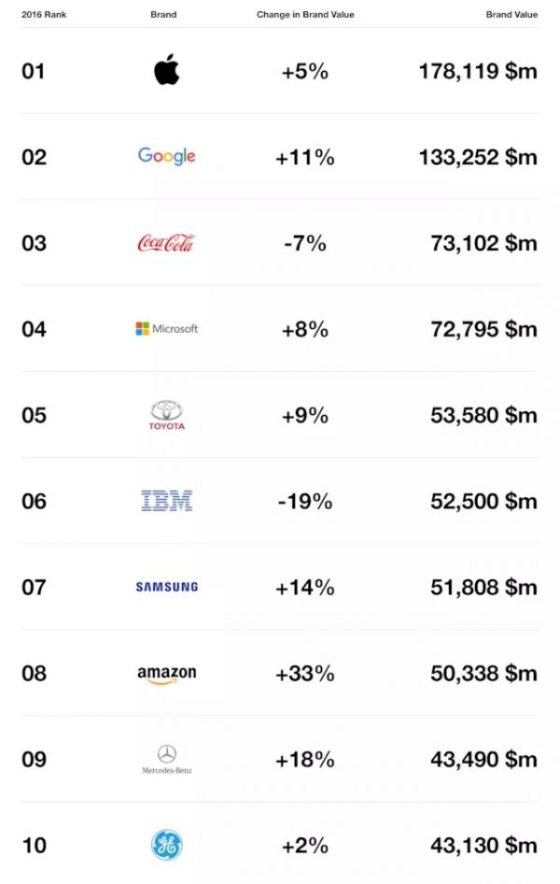Screen dimensions: 560x884
Task: Click the Apple logo icon
Action: 167,70
